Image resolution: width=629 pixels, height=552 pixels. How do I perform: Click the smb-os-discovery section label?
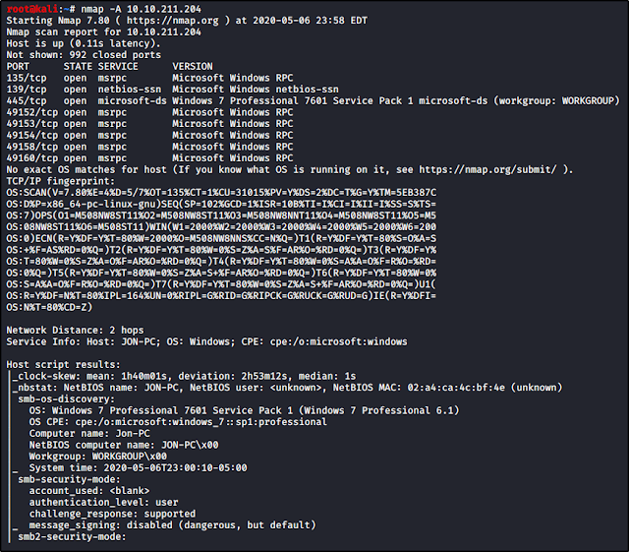coord(66,399)
